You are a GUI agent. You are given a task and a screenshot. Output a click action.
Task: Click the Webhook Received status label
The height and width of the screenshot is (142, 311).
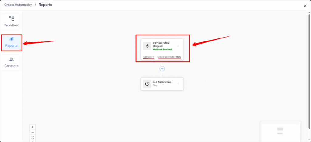[x=162, y=49]
